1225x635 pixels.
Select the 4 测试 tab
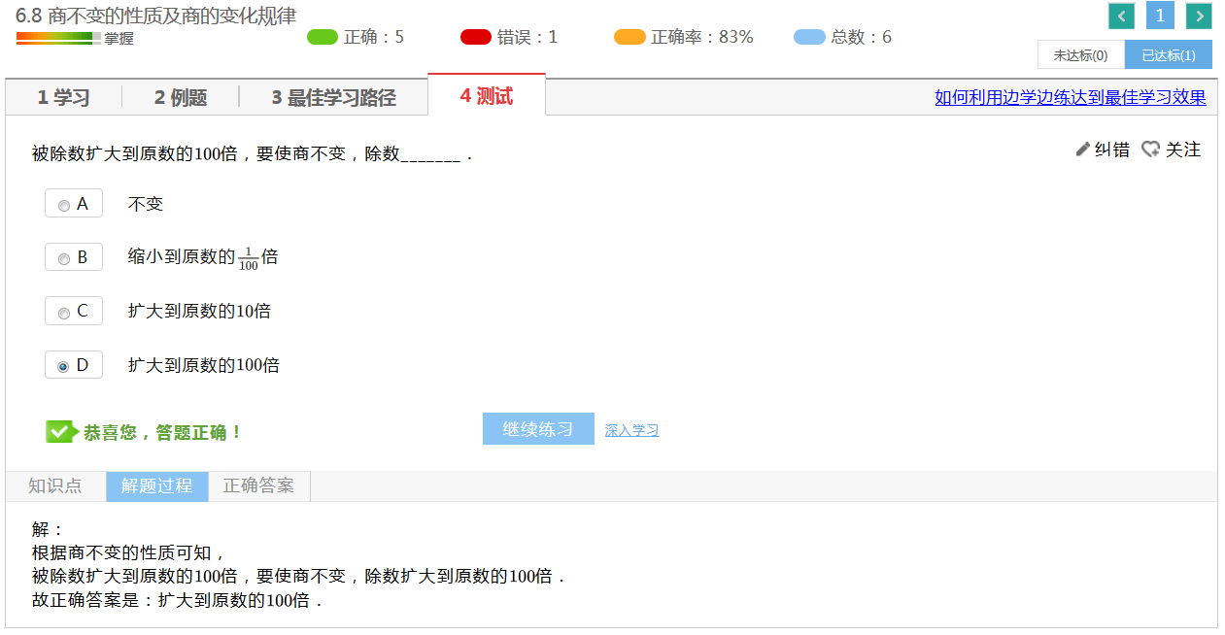[487, 96]
